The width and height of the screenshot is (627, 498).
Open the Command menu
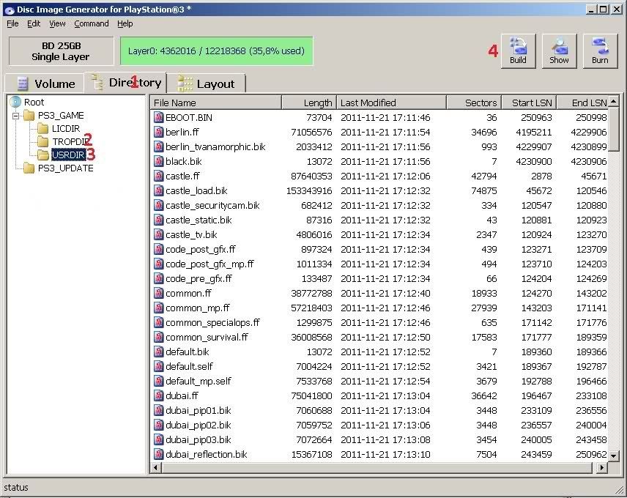(x=91, y=23)
